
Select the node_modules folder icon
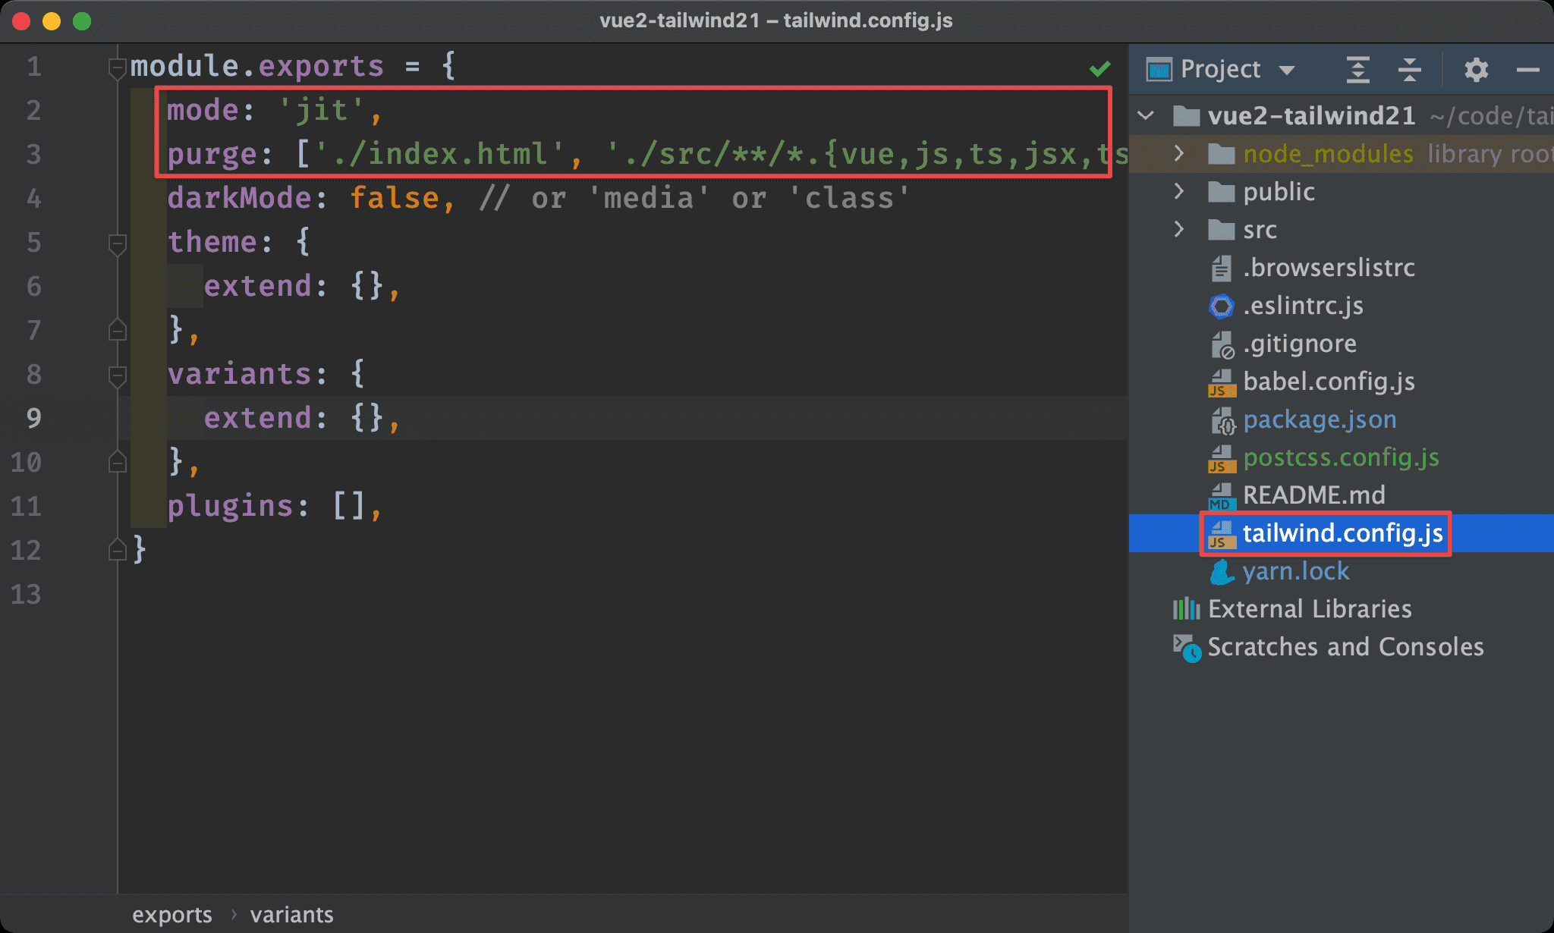1221,154
